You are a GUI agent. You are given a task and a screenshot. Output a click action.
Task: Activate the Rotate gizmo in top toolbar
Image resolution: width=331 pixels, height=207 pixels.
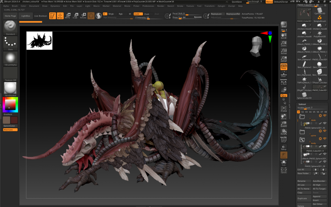[83, 16]
